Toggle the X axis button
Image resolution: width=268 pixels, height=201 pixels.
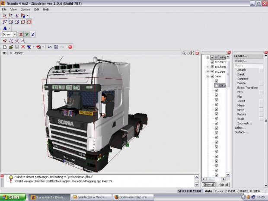click(21, 34)
